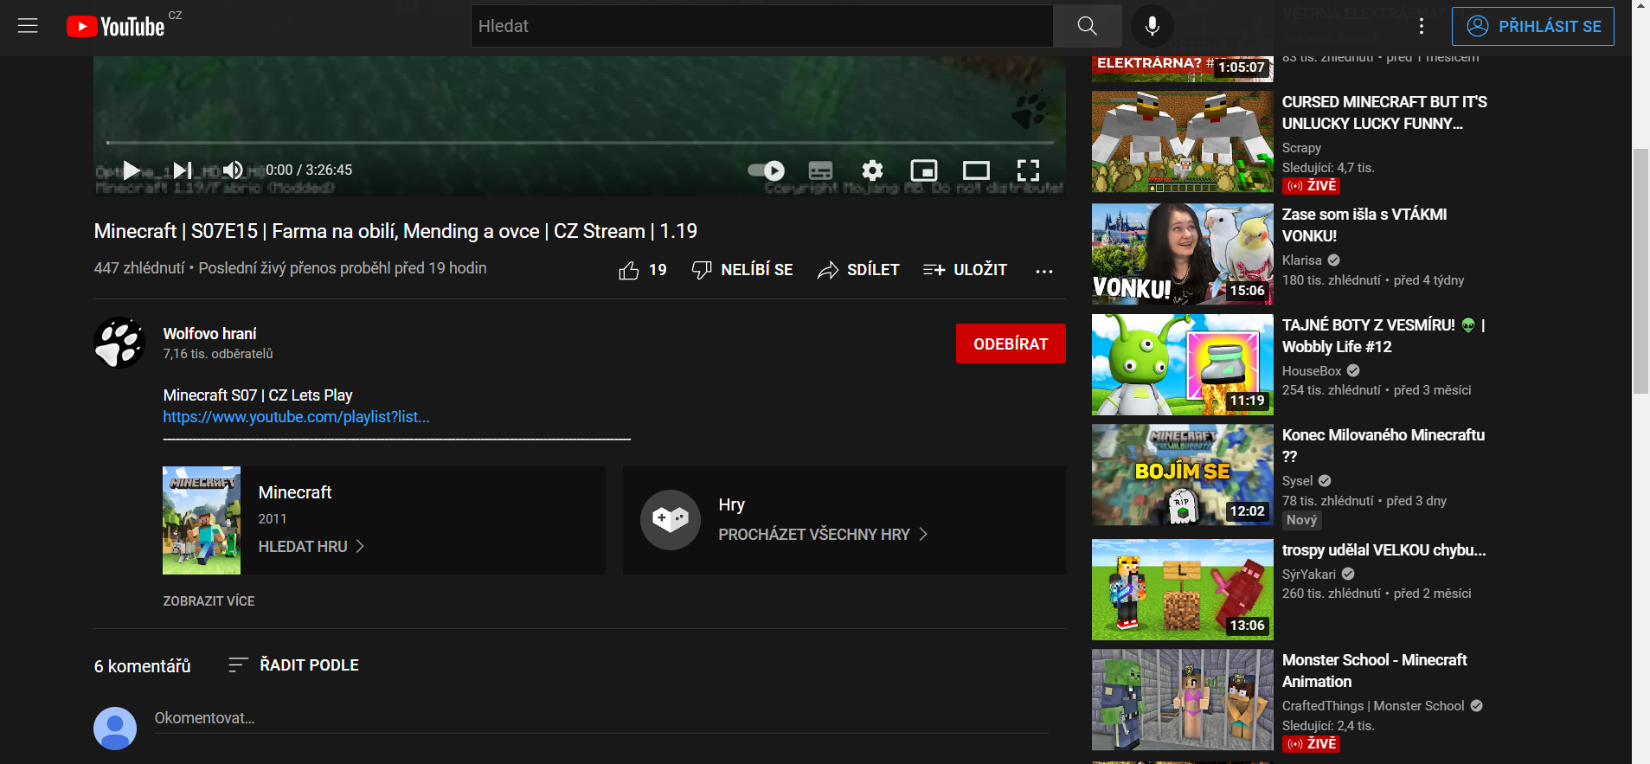Screen dimensions: 1650x764
Task: Click the 7,16 tis. odběratelů count
Action: tap(218, 354)
